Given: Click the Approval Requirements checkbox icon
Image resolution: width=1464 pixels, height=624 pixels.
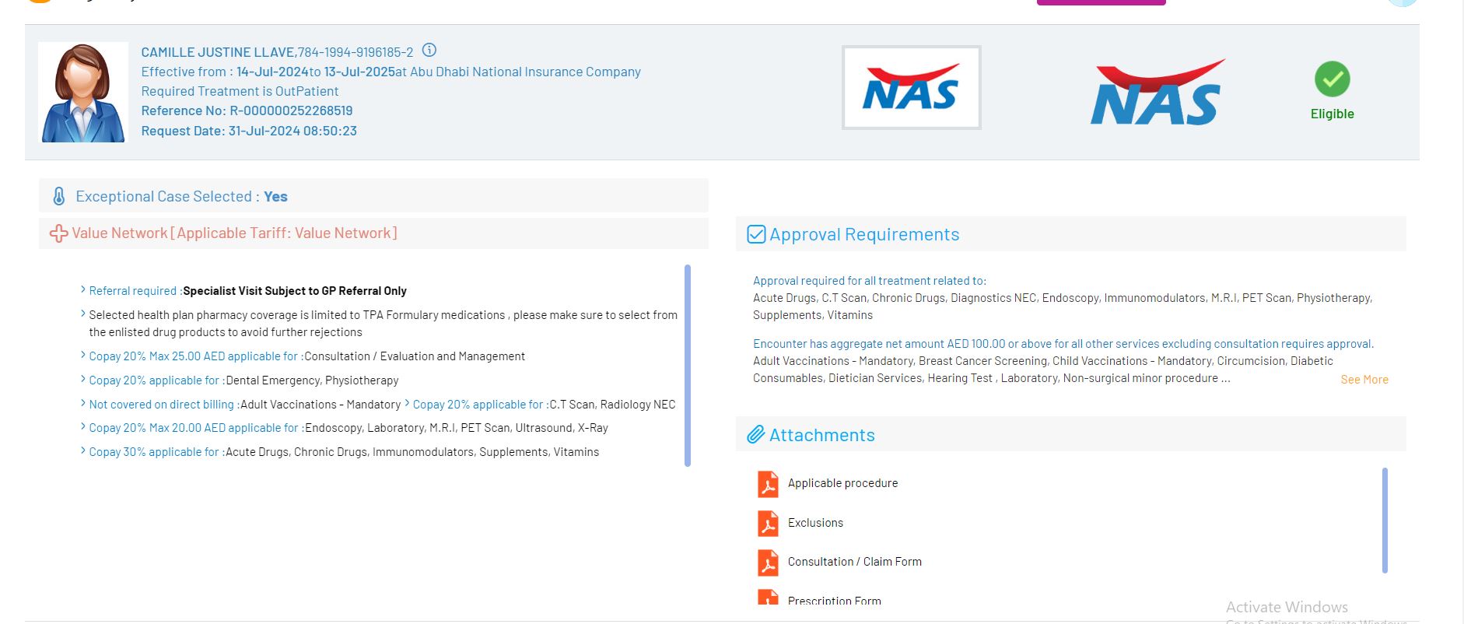Looking at the screenshot, I should click(x=756, y=234).
